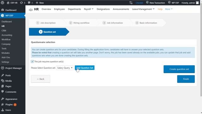Click the Comments sidebar icon
This screenshot has width=202, height=114.
[3, 92]
